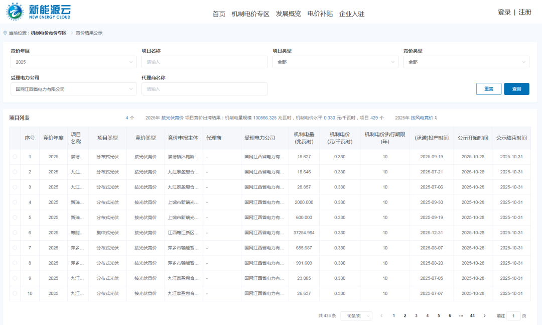Click the pagination ellipsis for more pages

(x=461, y=316)
